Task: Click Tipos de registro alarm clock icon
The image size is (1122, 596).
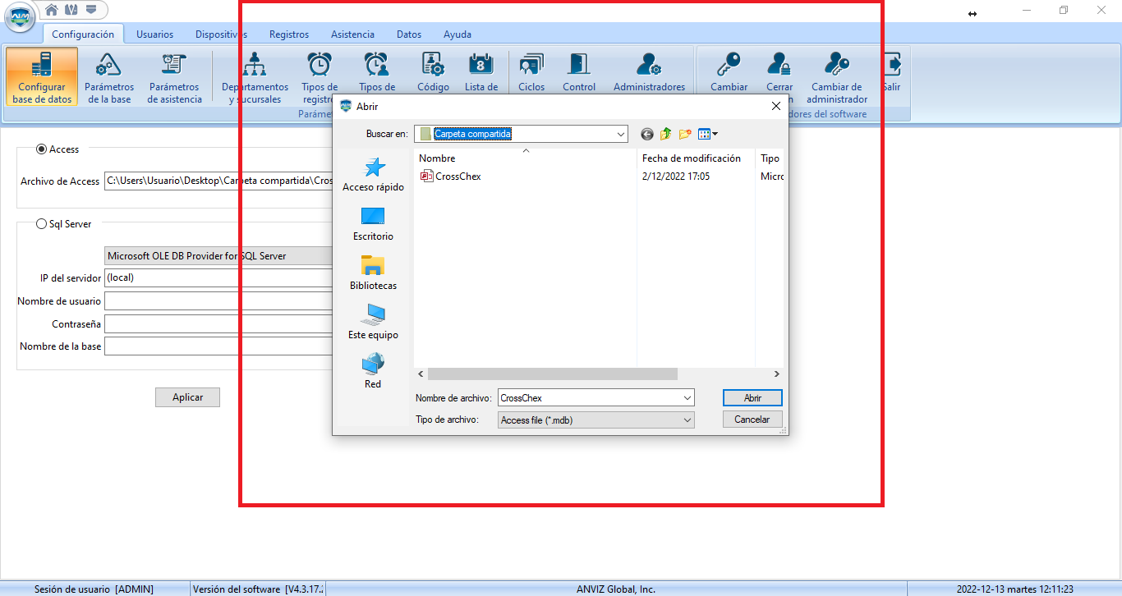Action: click(320, 64)
